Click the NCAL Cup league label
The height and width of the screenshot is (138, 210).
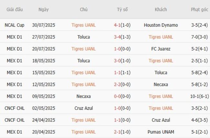click(15, 25)
